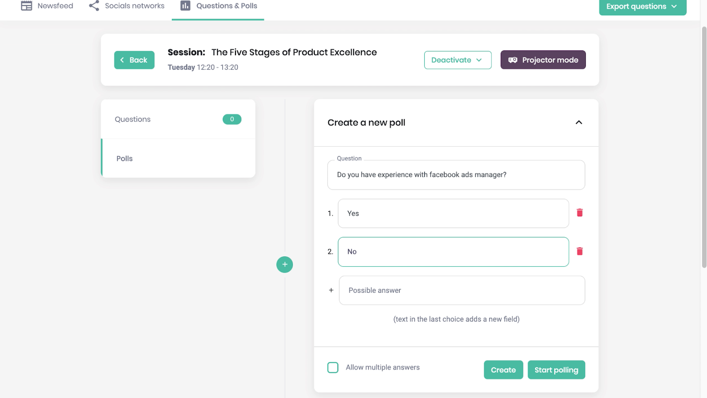Viewport: 707px width, 398px height.
Task: Click the green round plus button on divider
Action: [285, 265]
